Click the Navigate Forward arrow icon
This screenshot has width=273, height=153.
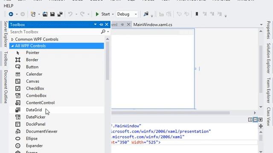[x=23, y=14]
